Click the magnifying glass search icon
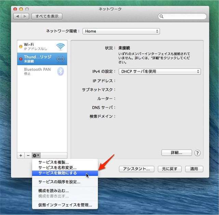This screenshot has height=215, width=219. (161, 16)
